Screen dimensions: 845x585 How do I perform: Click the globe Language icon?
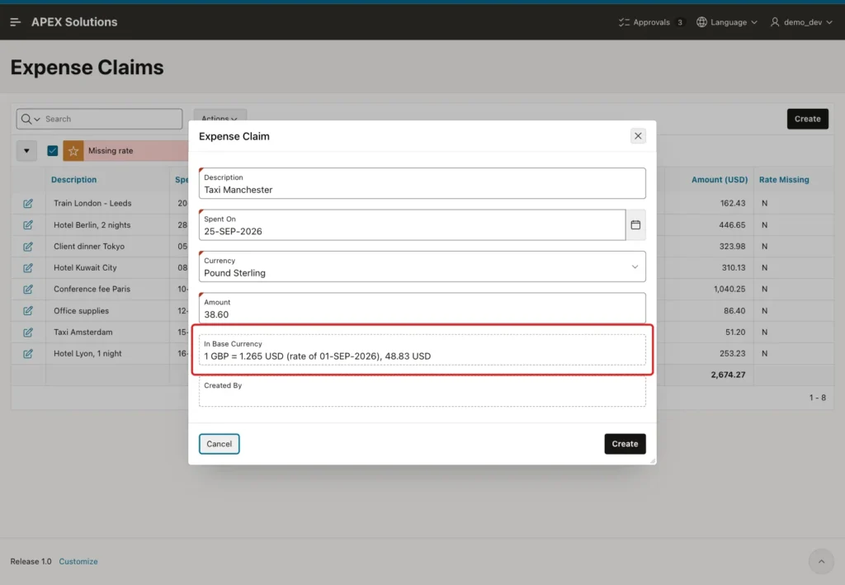[701, 22]
